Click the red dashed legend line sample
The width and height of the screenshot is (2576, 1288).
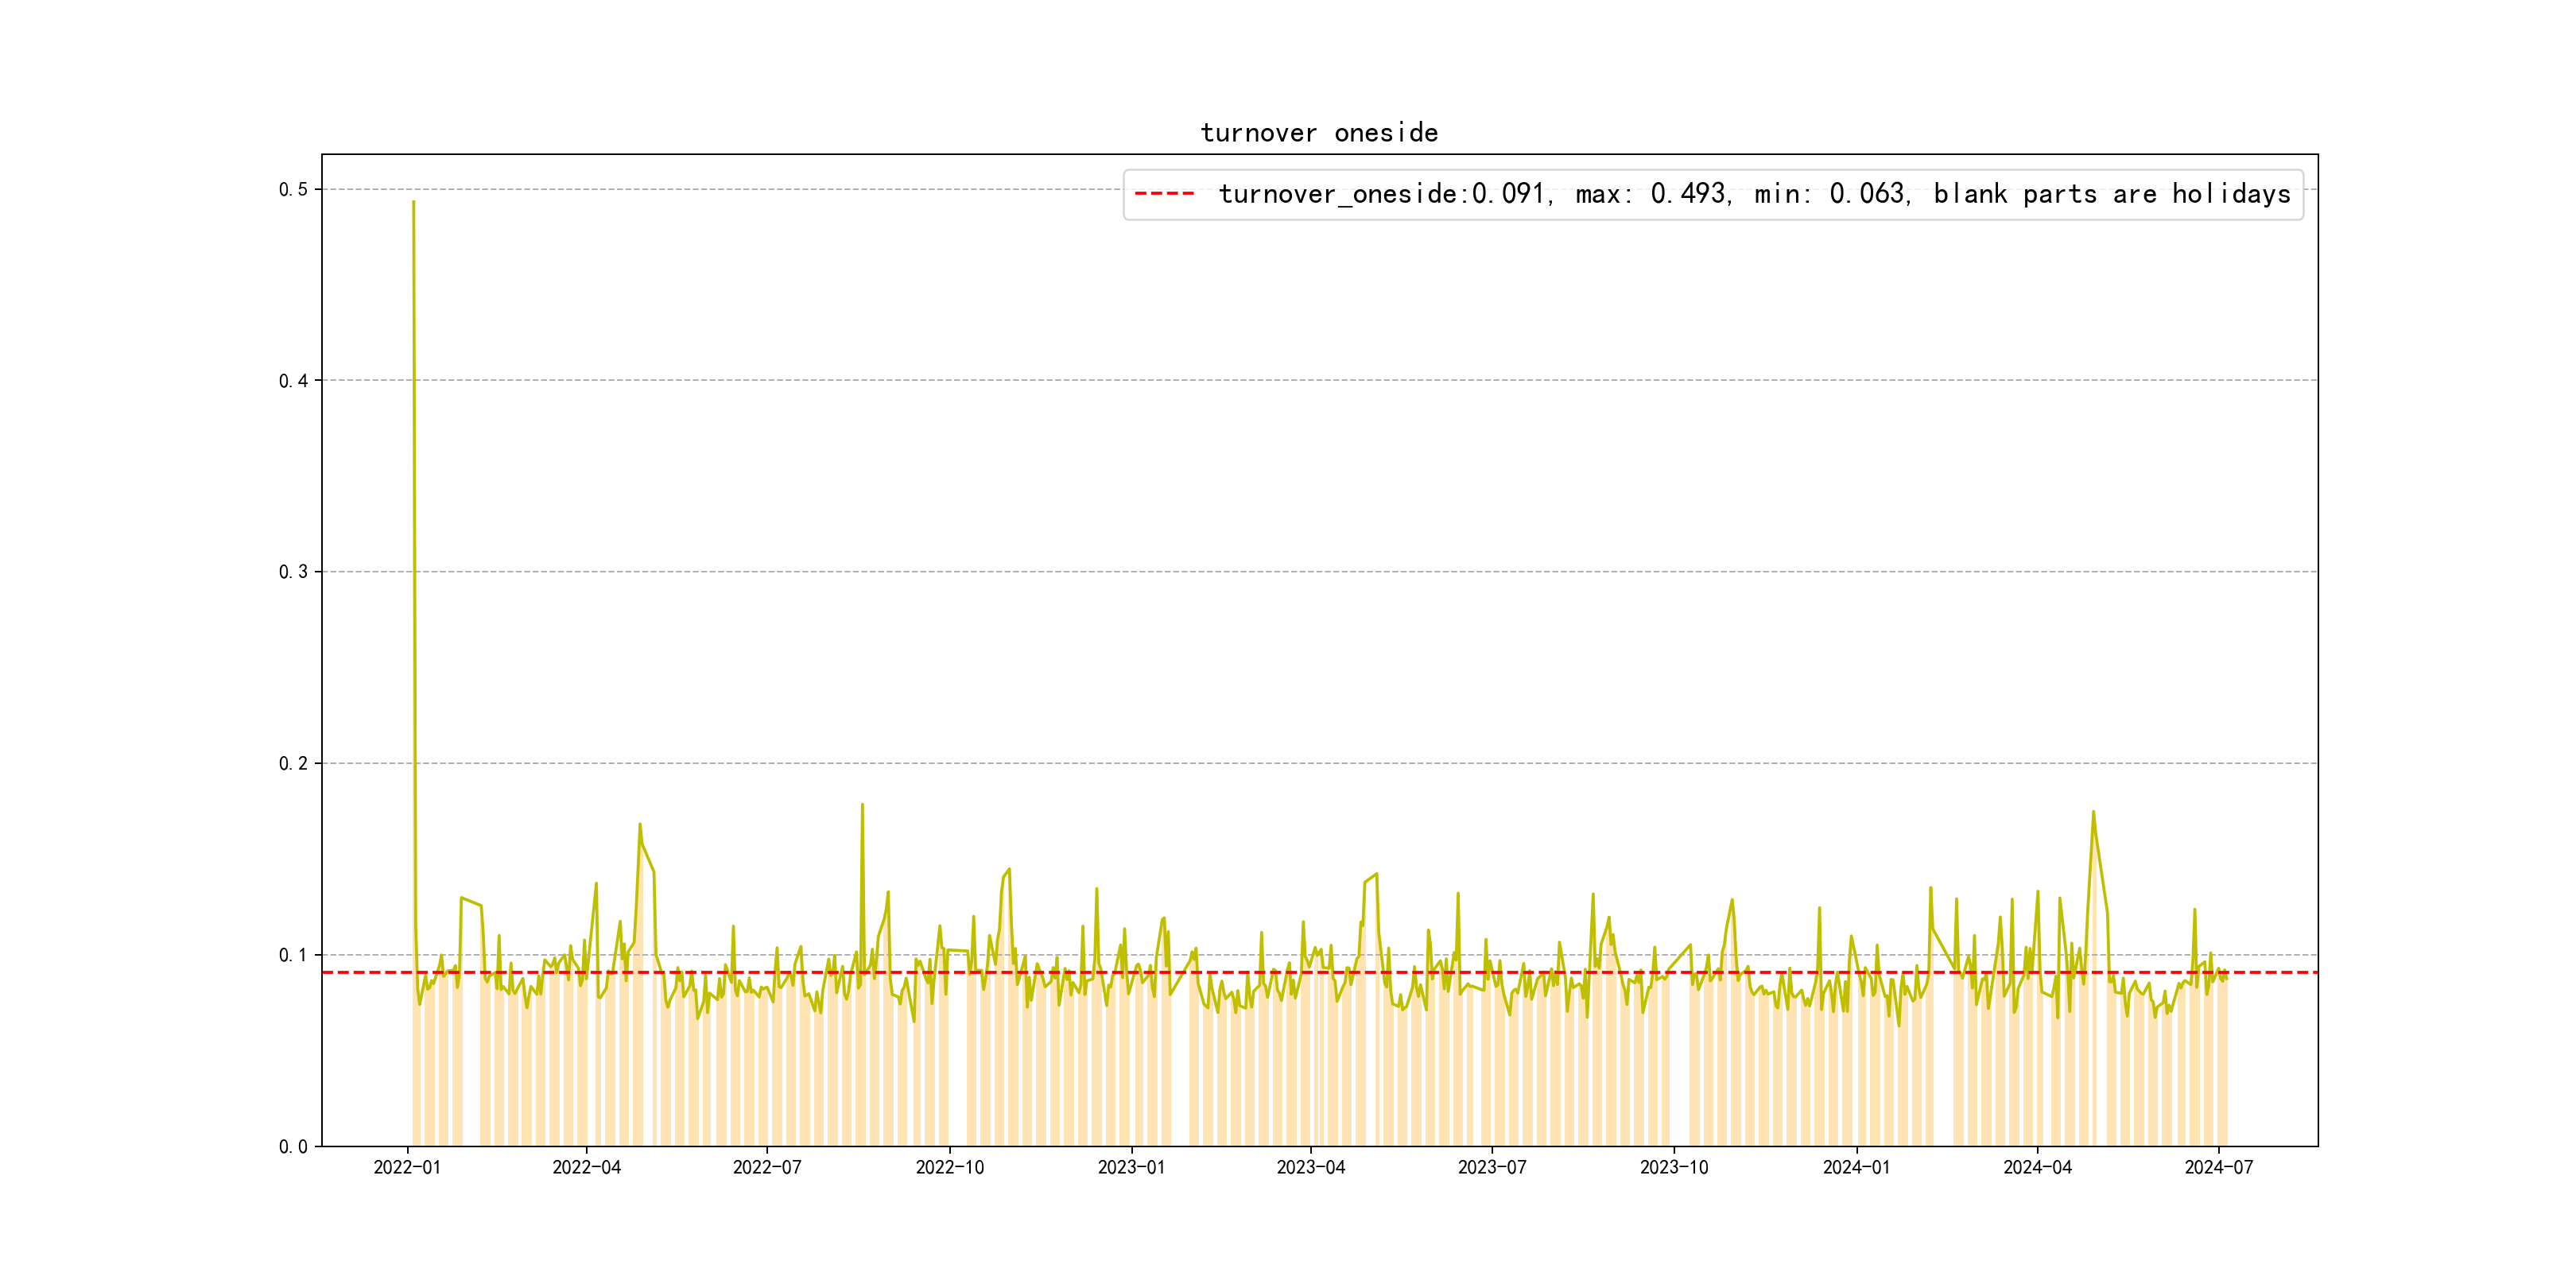pos(1165,194)
